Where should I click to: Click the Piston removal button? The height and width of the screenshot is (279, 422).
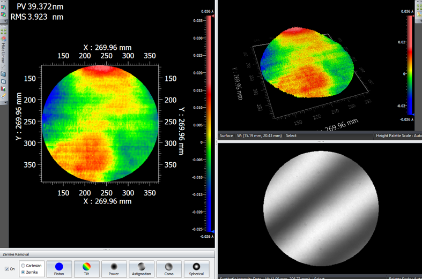coord(59,269)
